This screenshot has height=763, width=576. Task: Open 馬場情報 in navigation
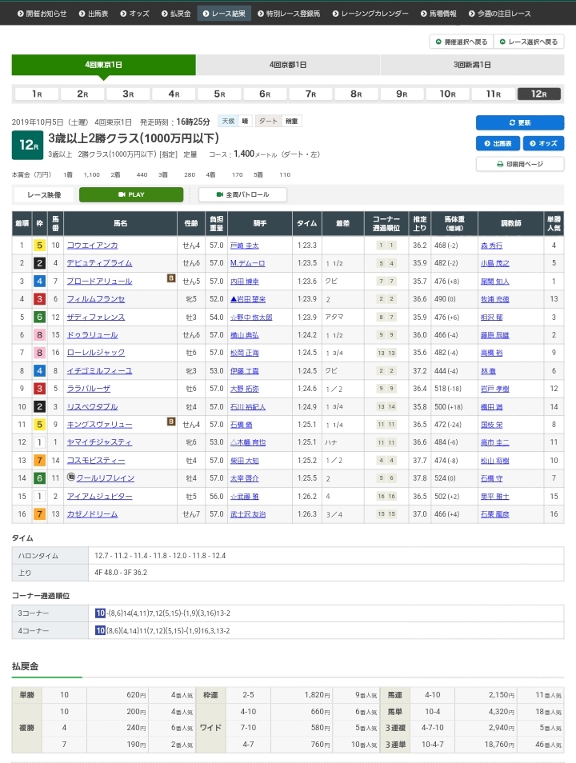coord(438,14)
